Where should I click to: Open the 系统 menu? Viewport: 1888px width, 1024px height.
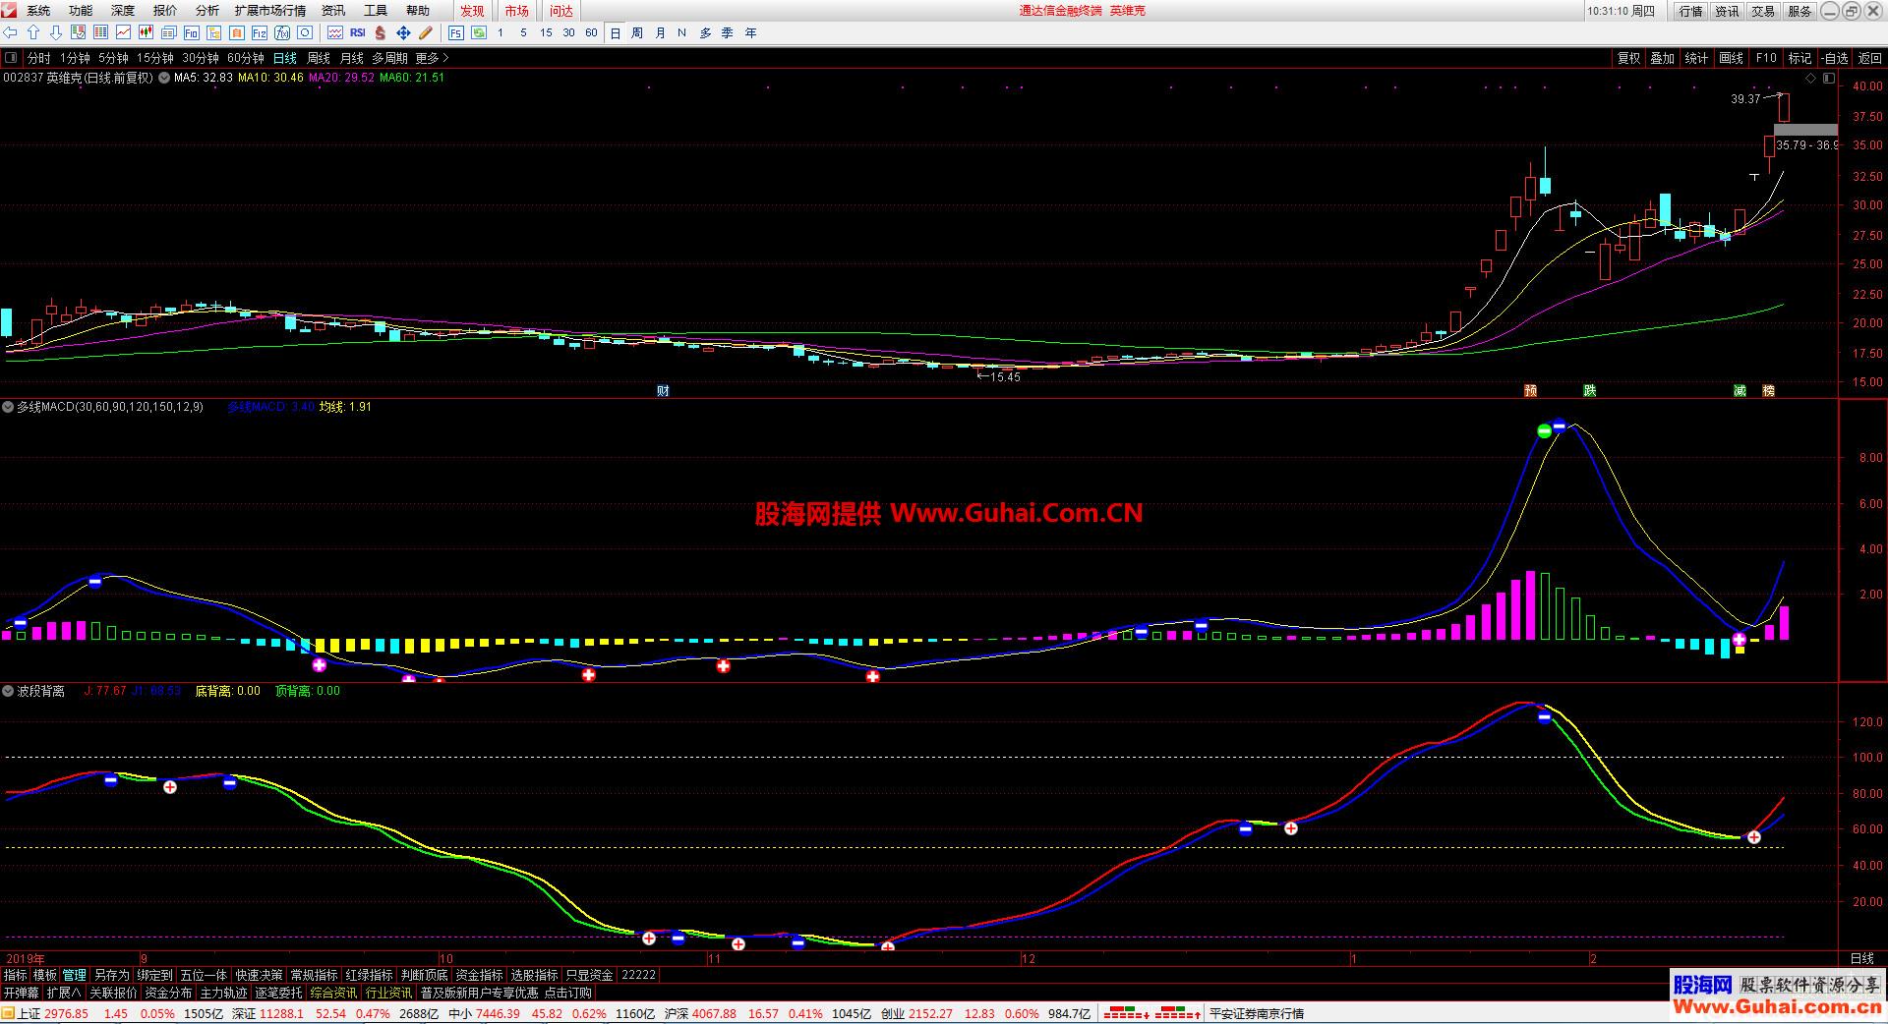(x=38, y=11)
